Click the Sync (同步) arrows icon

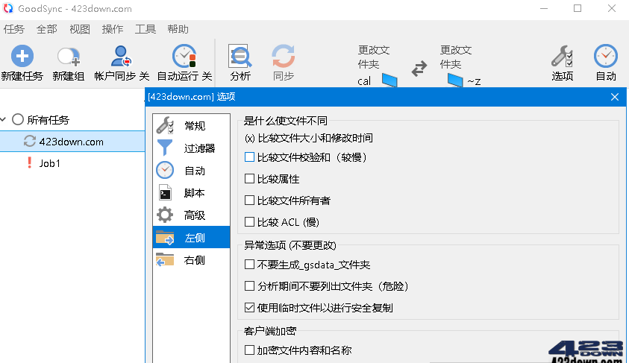click(x=284, y=56)
